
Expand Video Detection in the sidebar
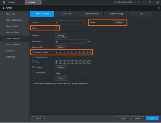pyautogui.click(x=13, y=39)
